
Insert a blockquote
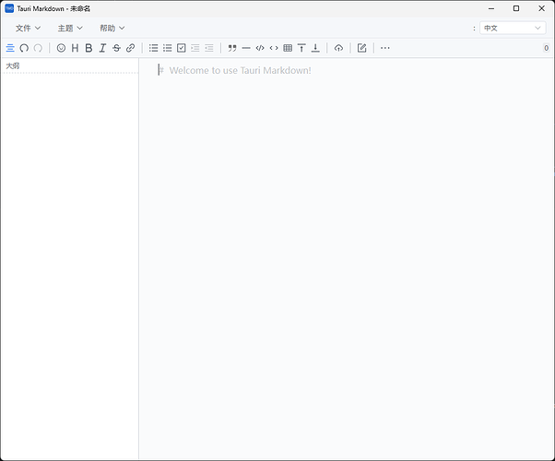[x=232, y=48]
